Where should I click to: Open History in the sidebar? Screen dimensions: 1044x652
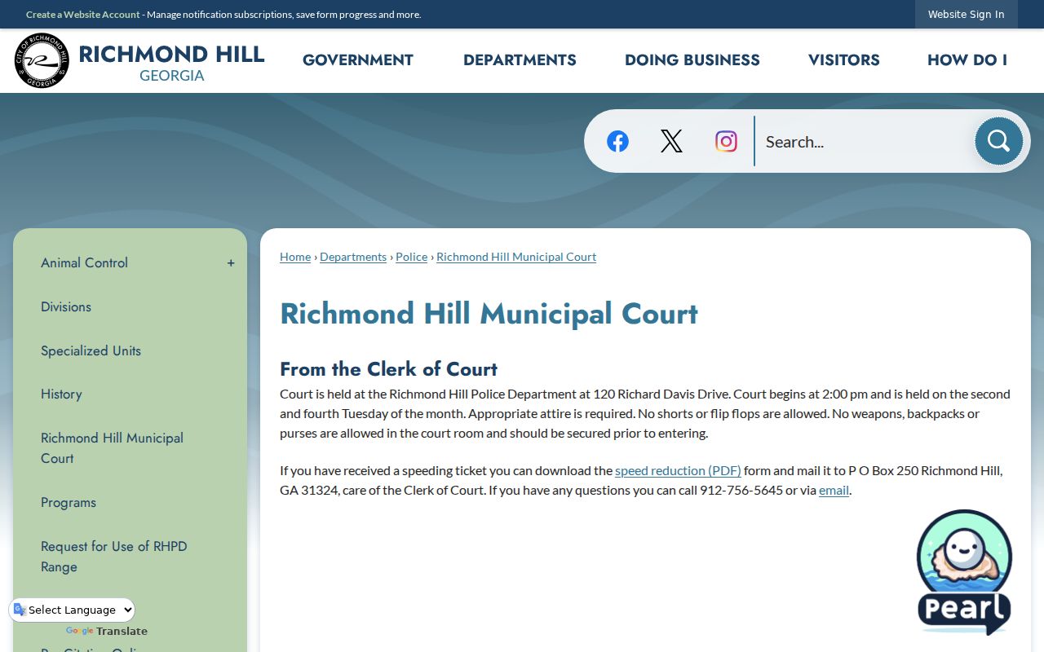click(x=61, y=394)
